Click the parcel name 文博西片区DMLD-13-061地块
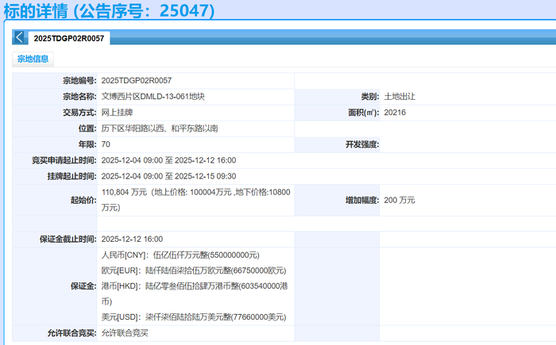 pyautogui.click(x=153, y=96)
